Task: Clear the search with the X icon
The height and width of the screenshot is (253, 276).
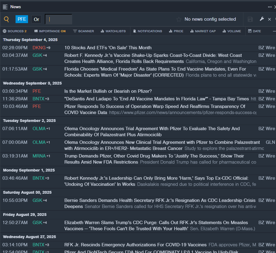Action: pos(270,19)
